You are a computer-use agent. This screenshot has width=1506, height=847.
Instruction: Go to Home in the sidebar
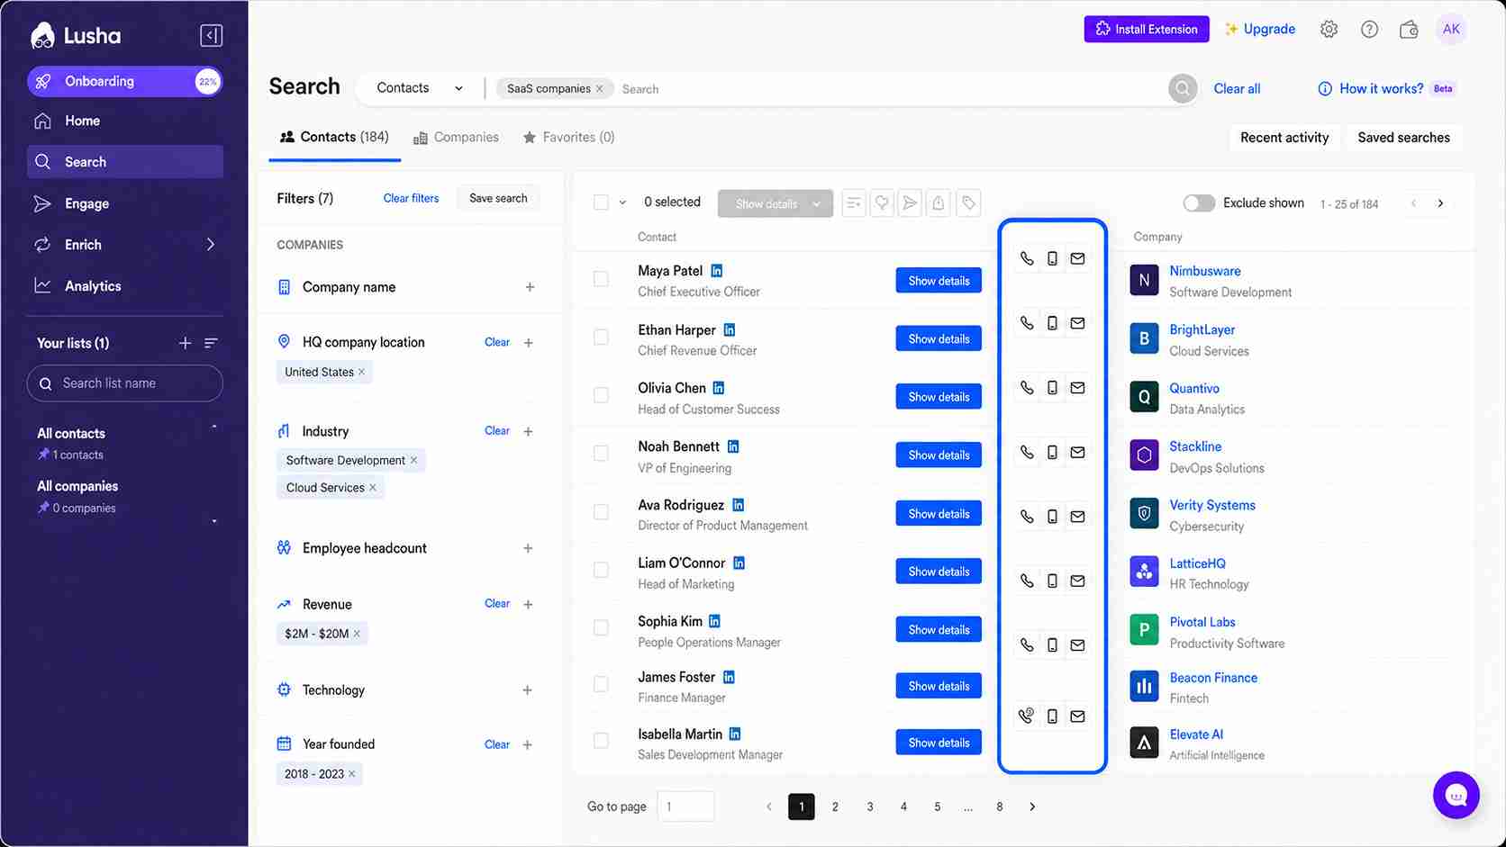pyautogui.click(x=125, y=121)
